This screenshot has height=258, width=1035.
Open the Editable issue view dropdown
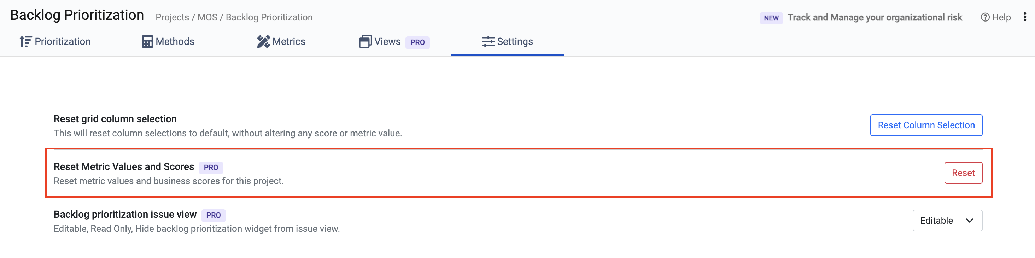coord(947,220)
